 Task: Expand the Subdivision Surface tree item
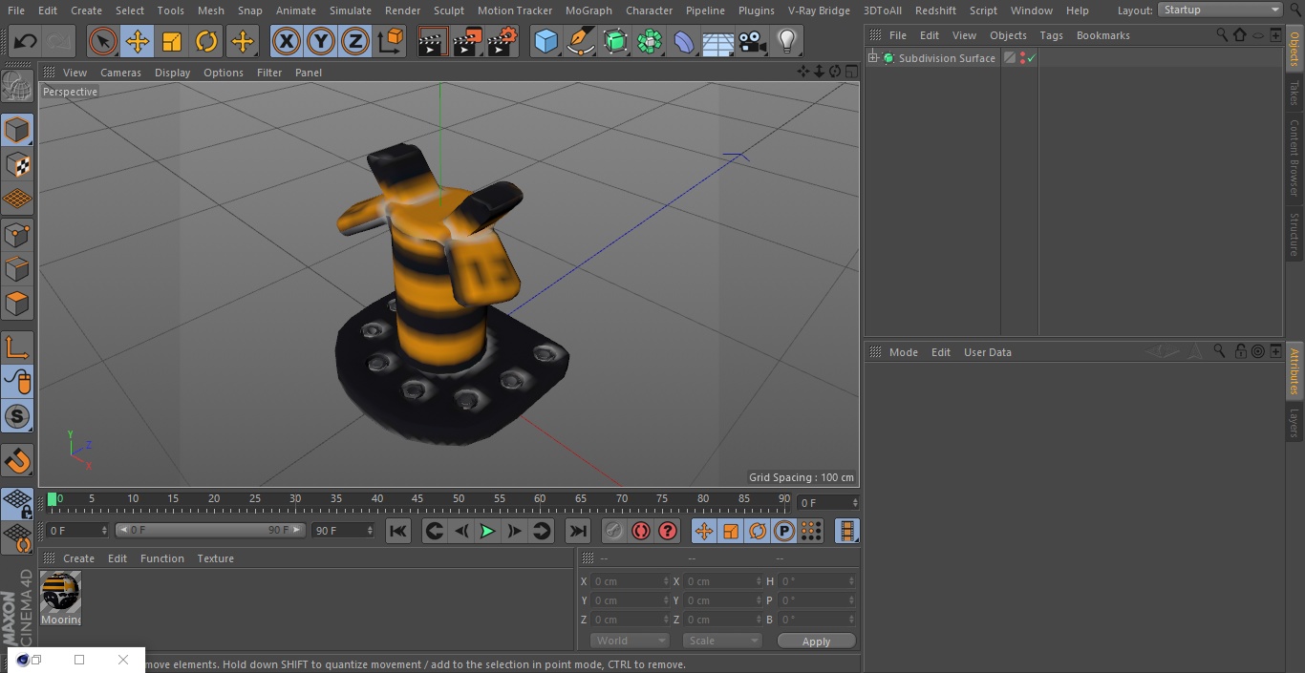coord(872,58)
